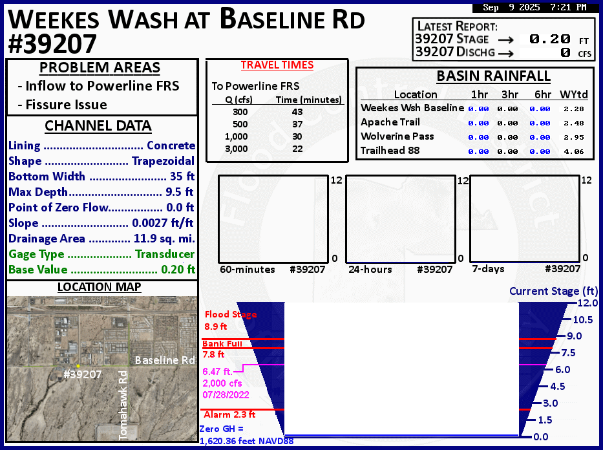This screenshot has width=603, height=450.
Task: Click the CHANNEL DATA heading
Action: [x=98, y=126]
